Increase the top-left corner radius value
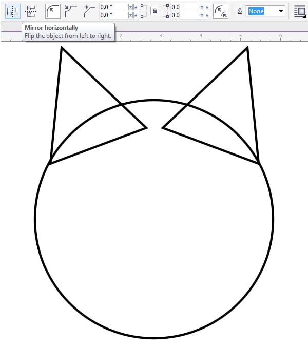This screenshot has width=308, height=347. [x=136, y=7]
